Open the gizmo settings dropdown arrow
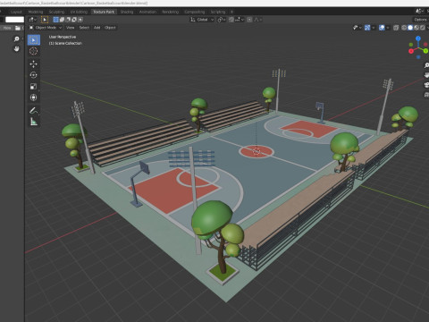The image size is (429, 322). tap(374, 28)
